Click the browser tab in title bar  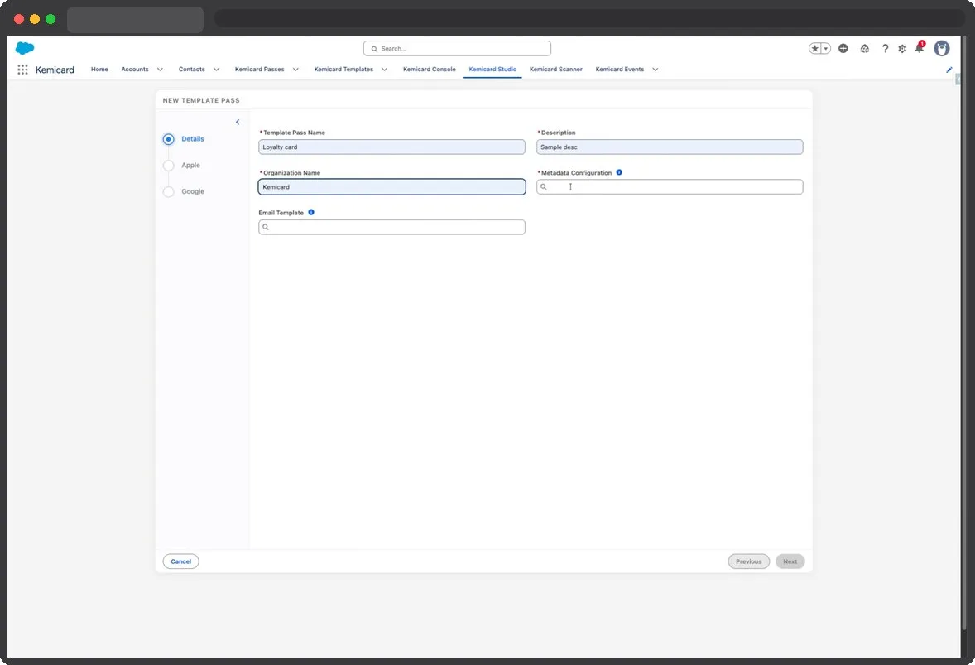point(135,19)
